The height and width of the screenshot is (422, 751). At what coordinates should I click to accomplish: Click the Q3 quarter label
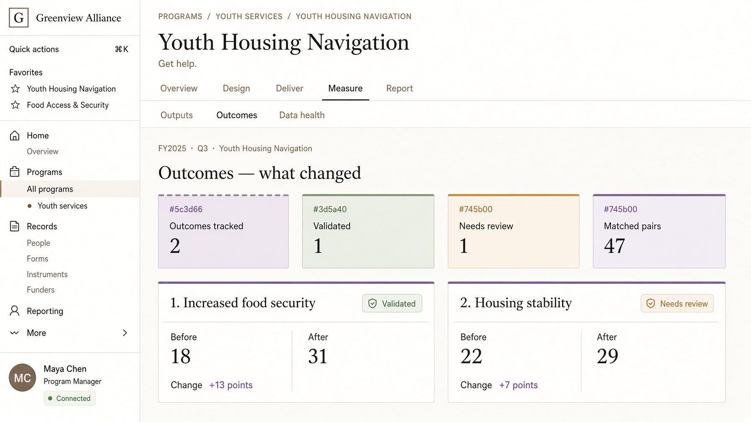pos(203,149)
